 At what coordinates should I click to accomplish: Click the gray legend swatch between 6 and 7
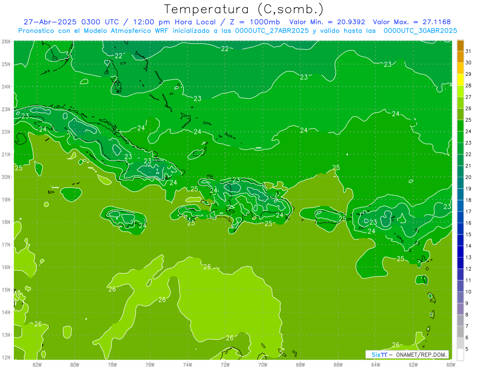[460, 332]
